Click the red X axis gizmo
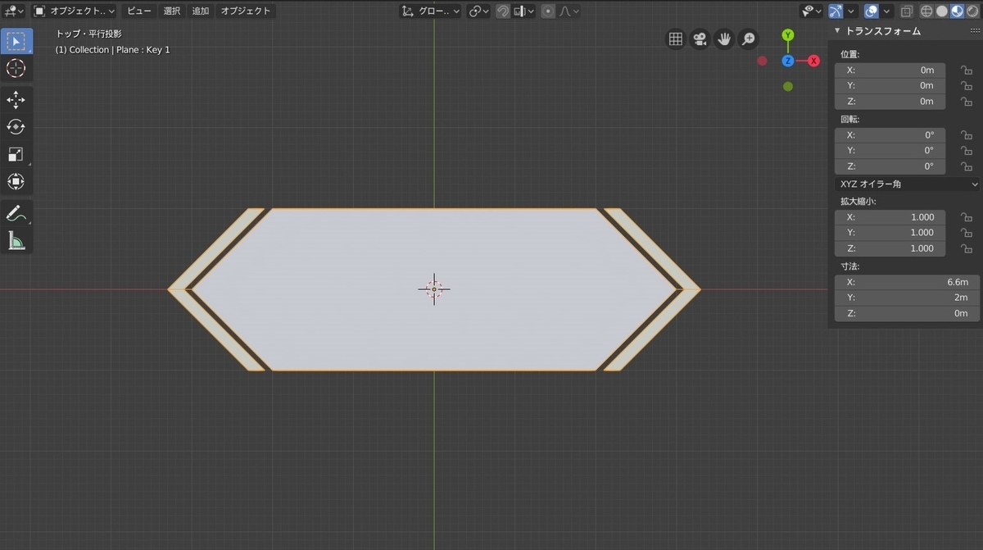Screen dimensions: 983x550 [813, 61]
